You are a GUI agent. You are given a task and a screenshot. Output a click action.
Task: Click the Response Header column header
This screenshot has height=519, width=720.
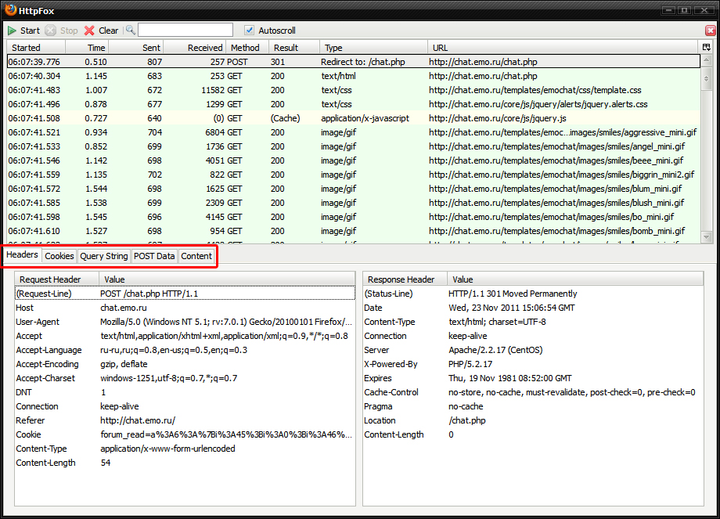(x=405, y=279)
